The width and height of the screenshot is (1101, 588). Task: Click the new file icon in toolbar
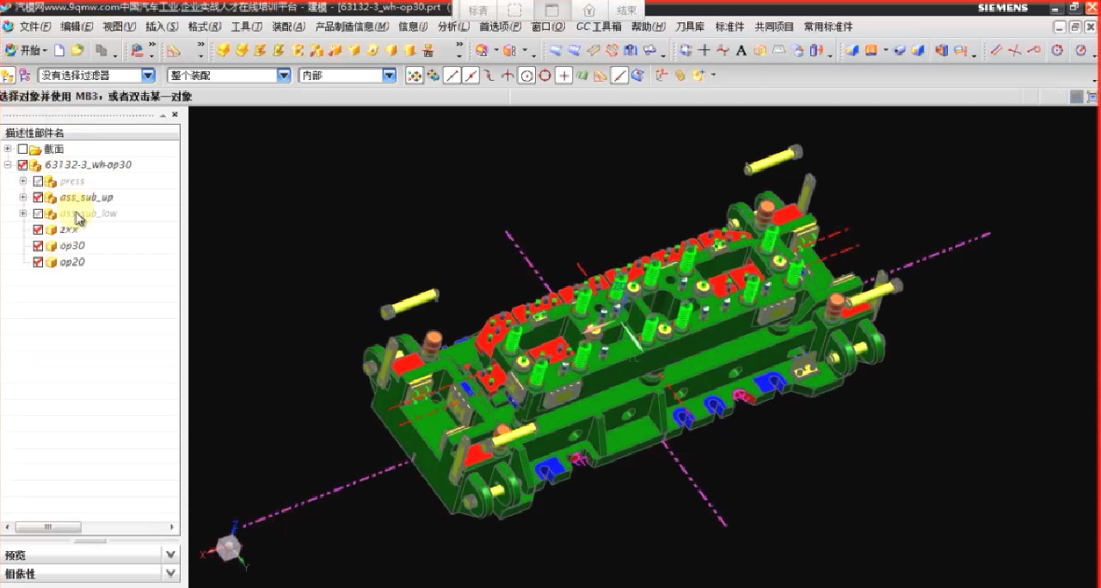[x=59, y=51]
